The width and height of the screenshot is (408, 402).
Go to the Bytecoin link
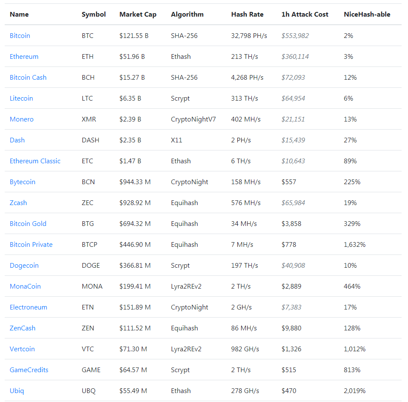23,182
